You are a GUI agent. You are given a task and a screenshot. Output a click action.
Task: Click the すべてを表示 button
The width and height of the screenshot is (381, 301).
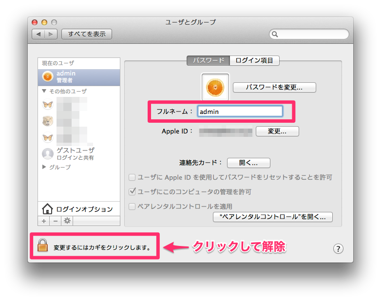(x=87, y=34)
